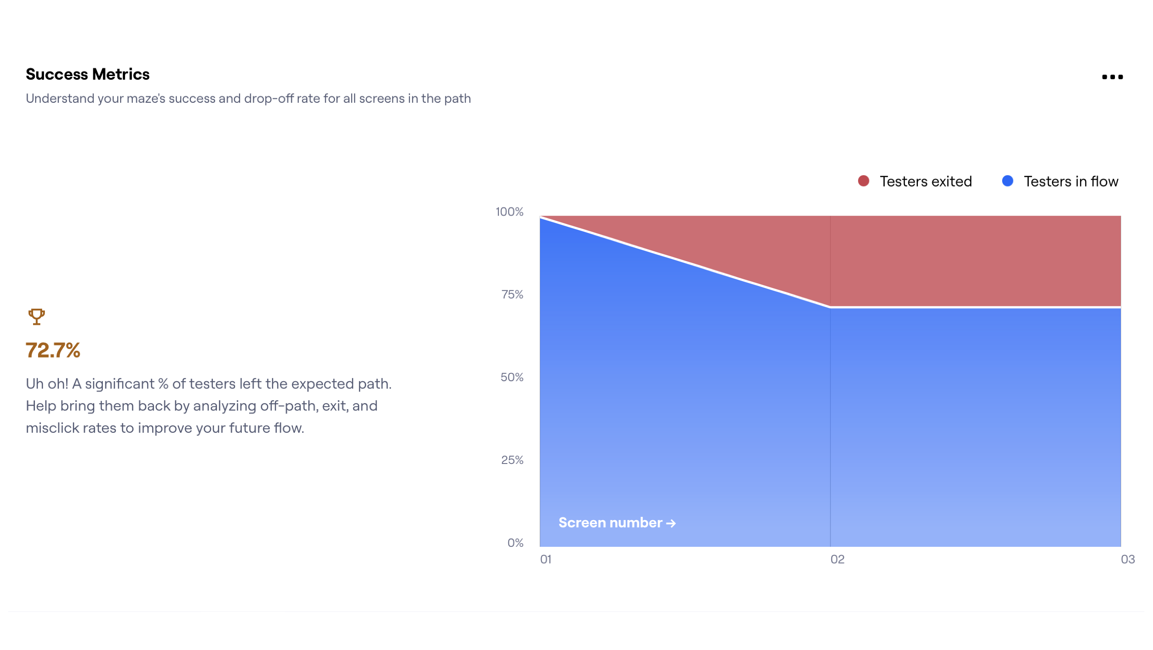1153x650 pixels.
Task: Click the 0% y-axis label
Action: pyautogui.click(x=515, y=543)
